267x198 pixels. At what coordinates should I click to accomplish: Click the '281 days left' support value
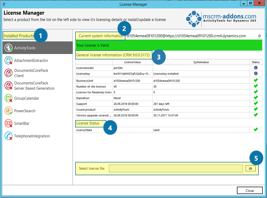tap(161, 104)
